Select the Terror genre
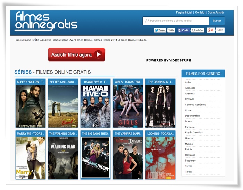243x190 pixels. (188, 166)
